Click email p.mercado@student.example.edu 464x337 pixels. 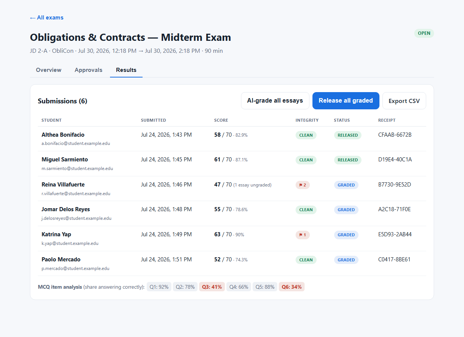(75, 268)
